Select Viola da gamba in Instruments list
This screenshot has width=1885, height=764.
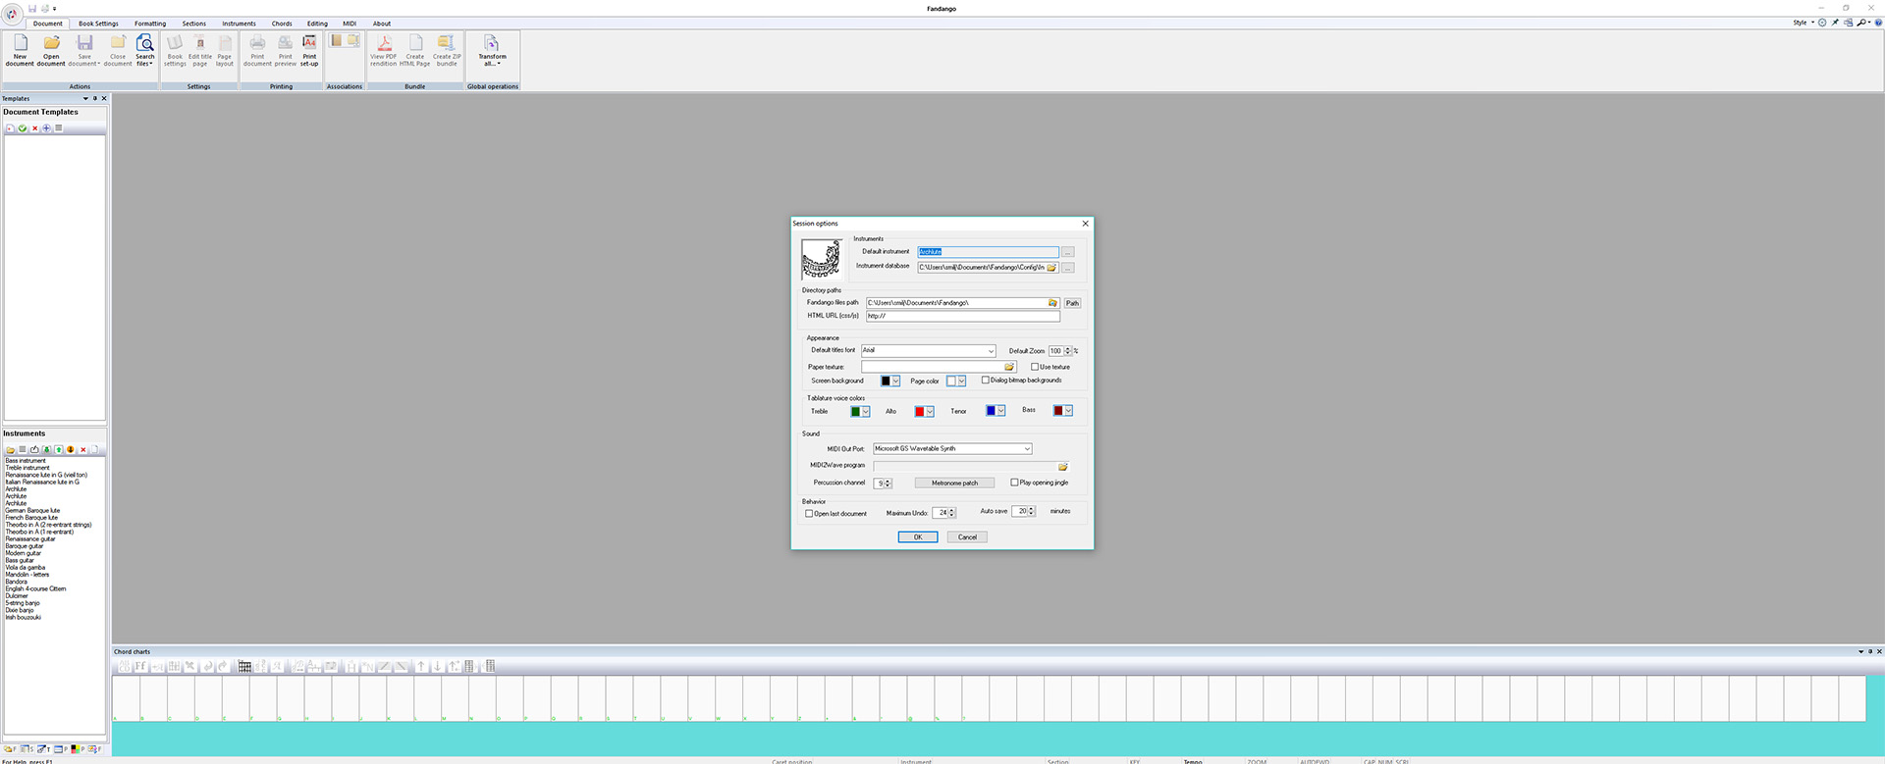click(x=26, y=568)
